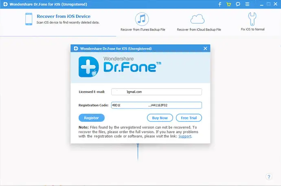Click the yellow shopping cart icon
This screenshot has width=281, height=186.
pos(229,4)
